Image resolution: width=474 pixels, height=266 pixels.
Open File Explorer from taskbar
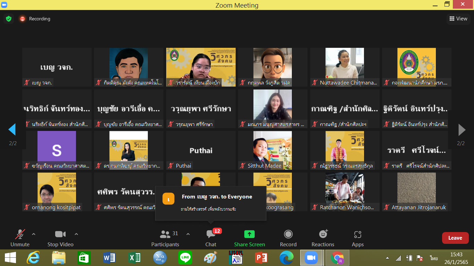pos(59,258)
